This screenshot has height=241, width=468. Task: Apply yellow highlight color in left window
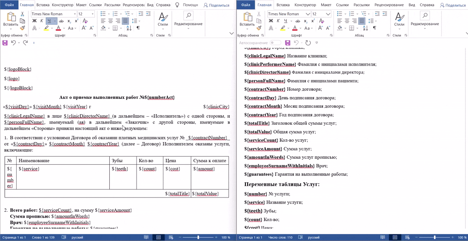coord(46,28)
